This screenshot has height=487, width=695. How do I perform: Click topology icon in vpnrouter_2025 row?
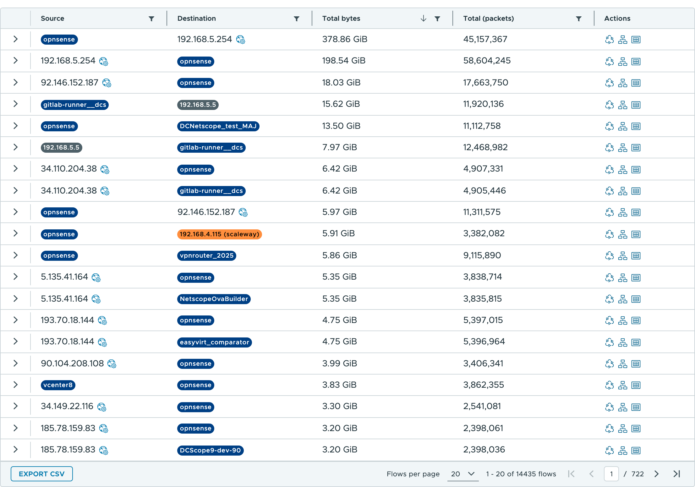pos(622,256)
